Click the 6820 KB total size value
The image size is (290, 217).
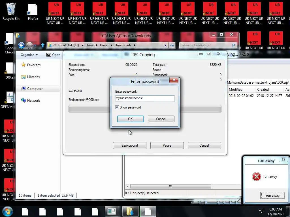216,65
